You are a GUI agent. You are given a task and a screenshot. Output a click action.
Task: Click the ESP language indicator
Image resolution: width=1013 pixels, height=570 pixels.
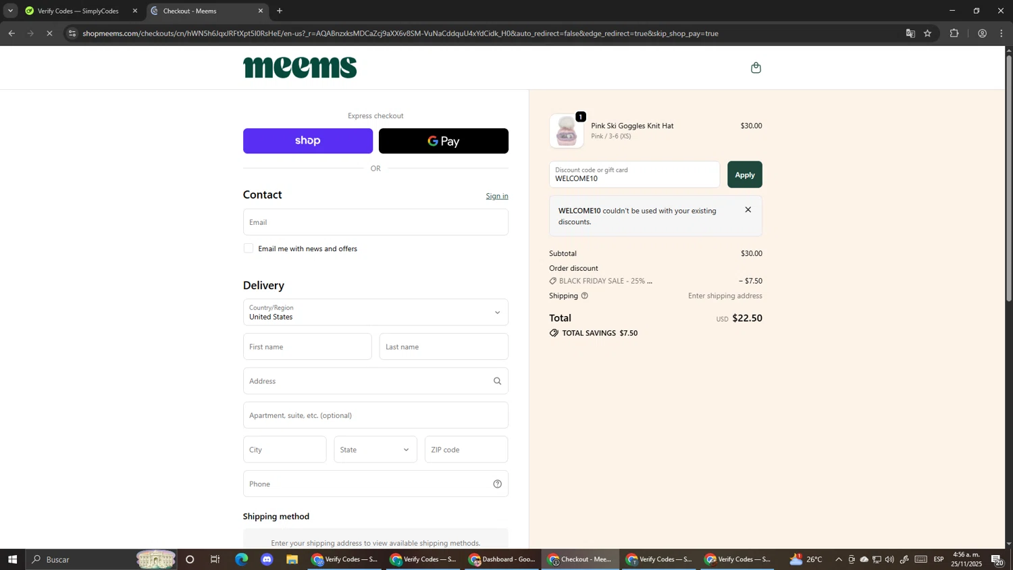pos(939,560)
